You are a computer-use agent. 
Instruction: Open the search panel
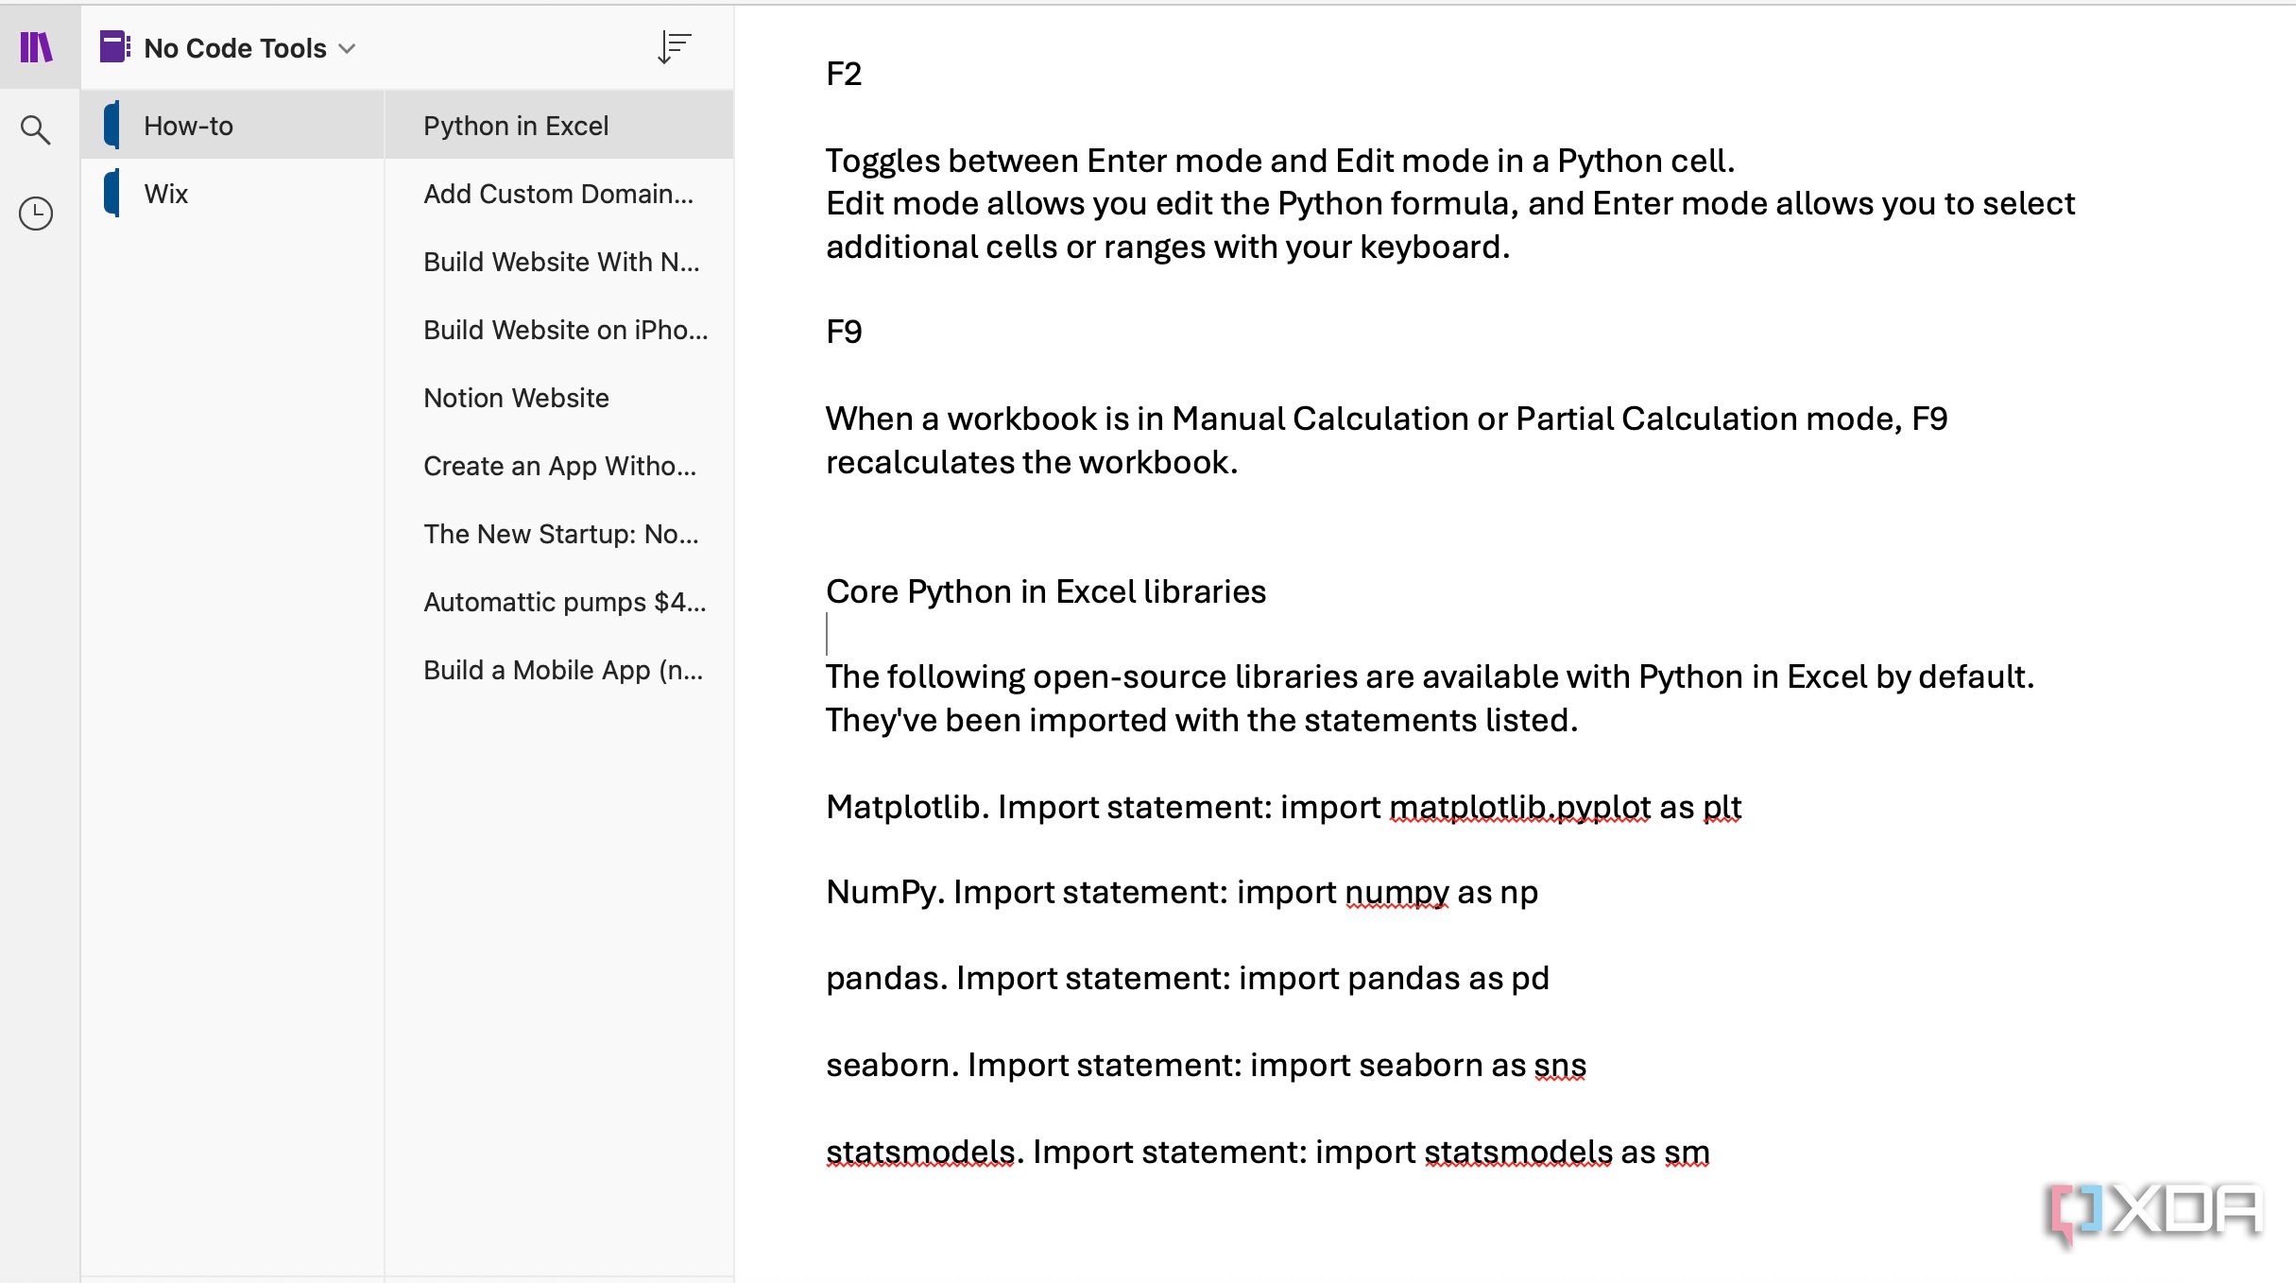tap(37, 129)
